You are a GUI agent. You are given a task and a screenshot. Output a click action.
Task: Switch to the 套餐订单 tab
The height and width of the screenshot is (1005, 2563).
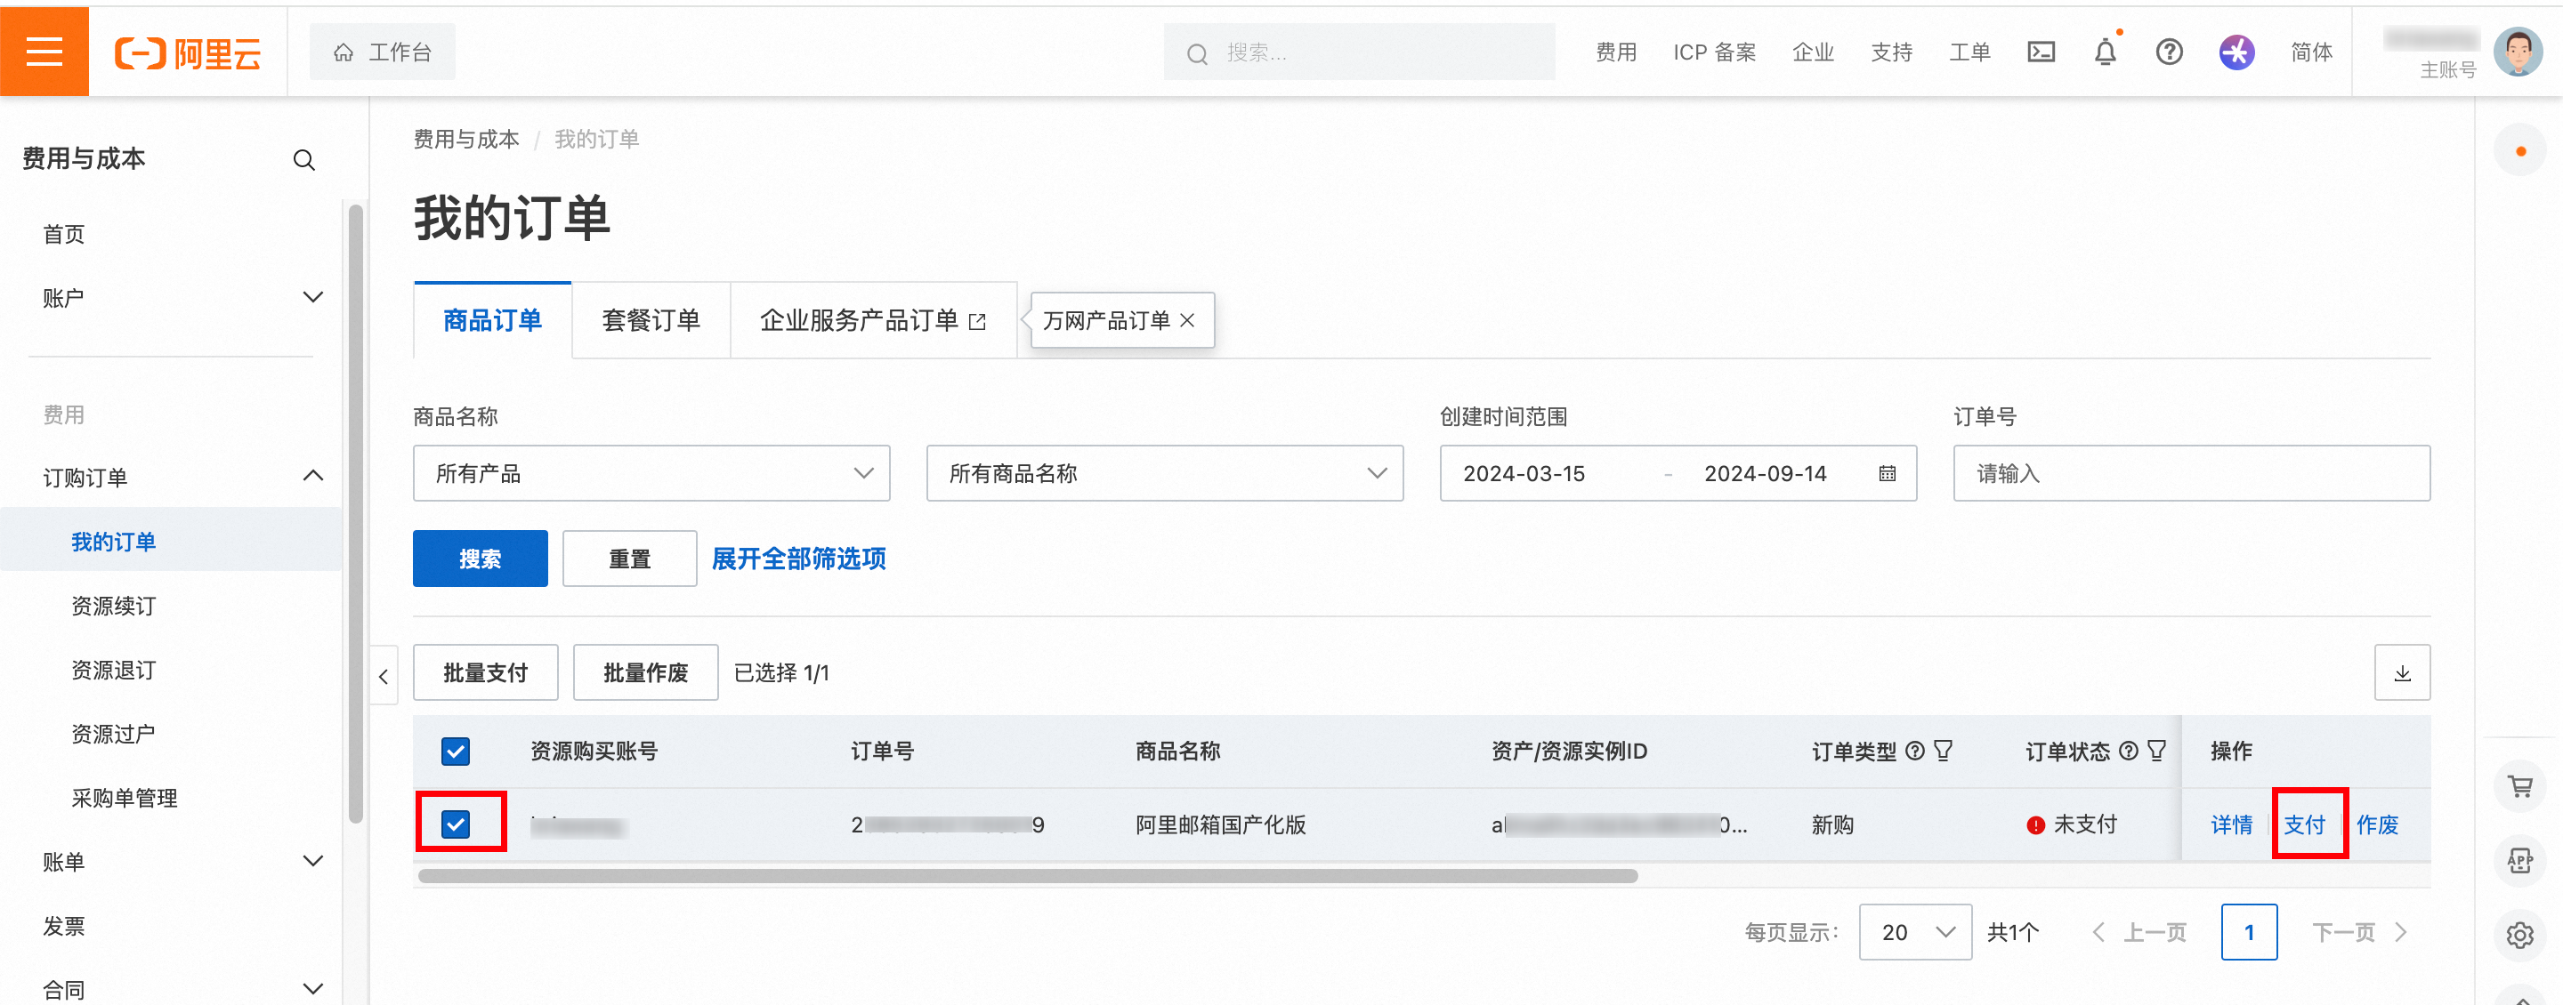[x=651, y=320]
